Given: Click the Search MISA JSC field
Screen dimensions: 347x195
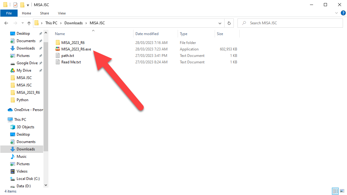Looking at the screenshot, I should pyautogui.click(x=290, y=23).
